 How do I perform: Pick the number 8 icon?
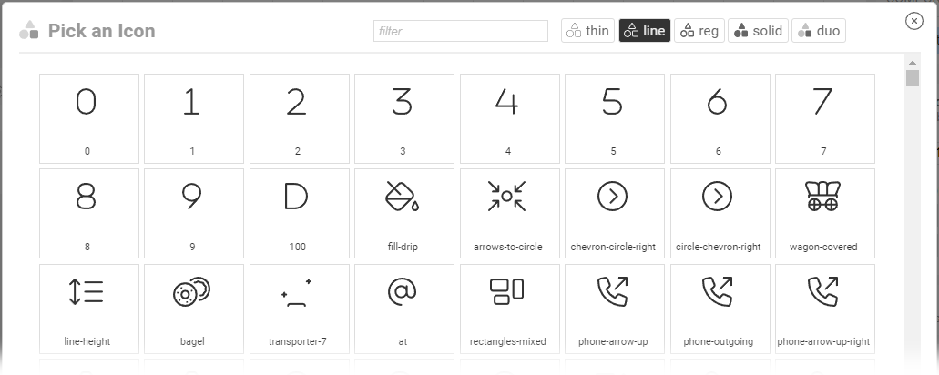click(89, 214)
